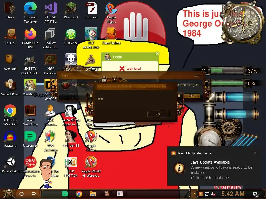Open SEX EDITOR HxD shortcut
This screenshot has width=266, height=199.
(71, 167)
